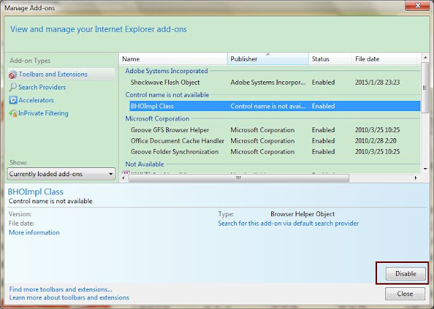Click Control name is not available group header
The height and width of the screenshot is (309, 434).
(x=167, y=95)
